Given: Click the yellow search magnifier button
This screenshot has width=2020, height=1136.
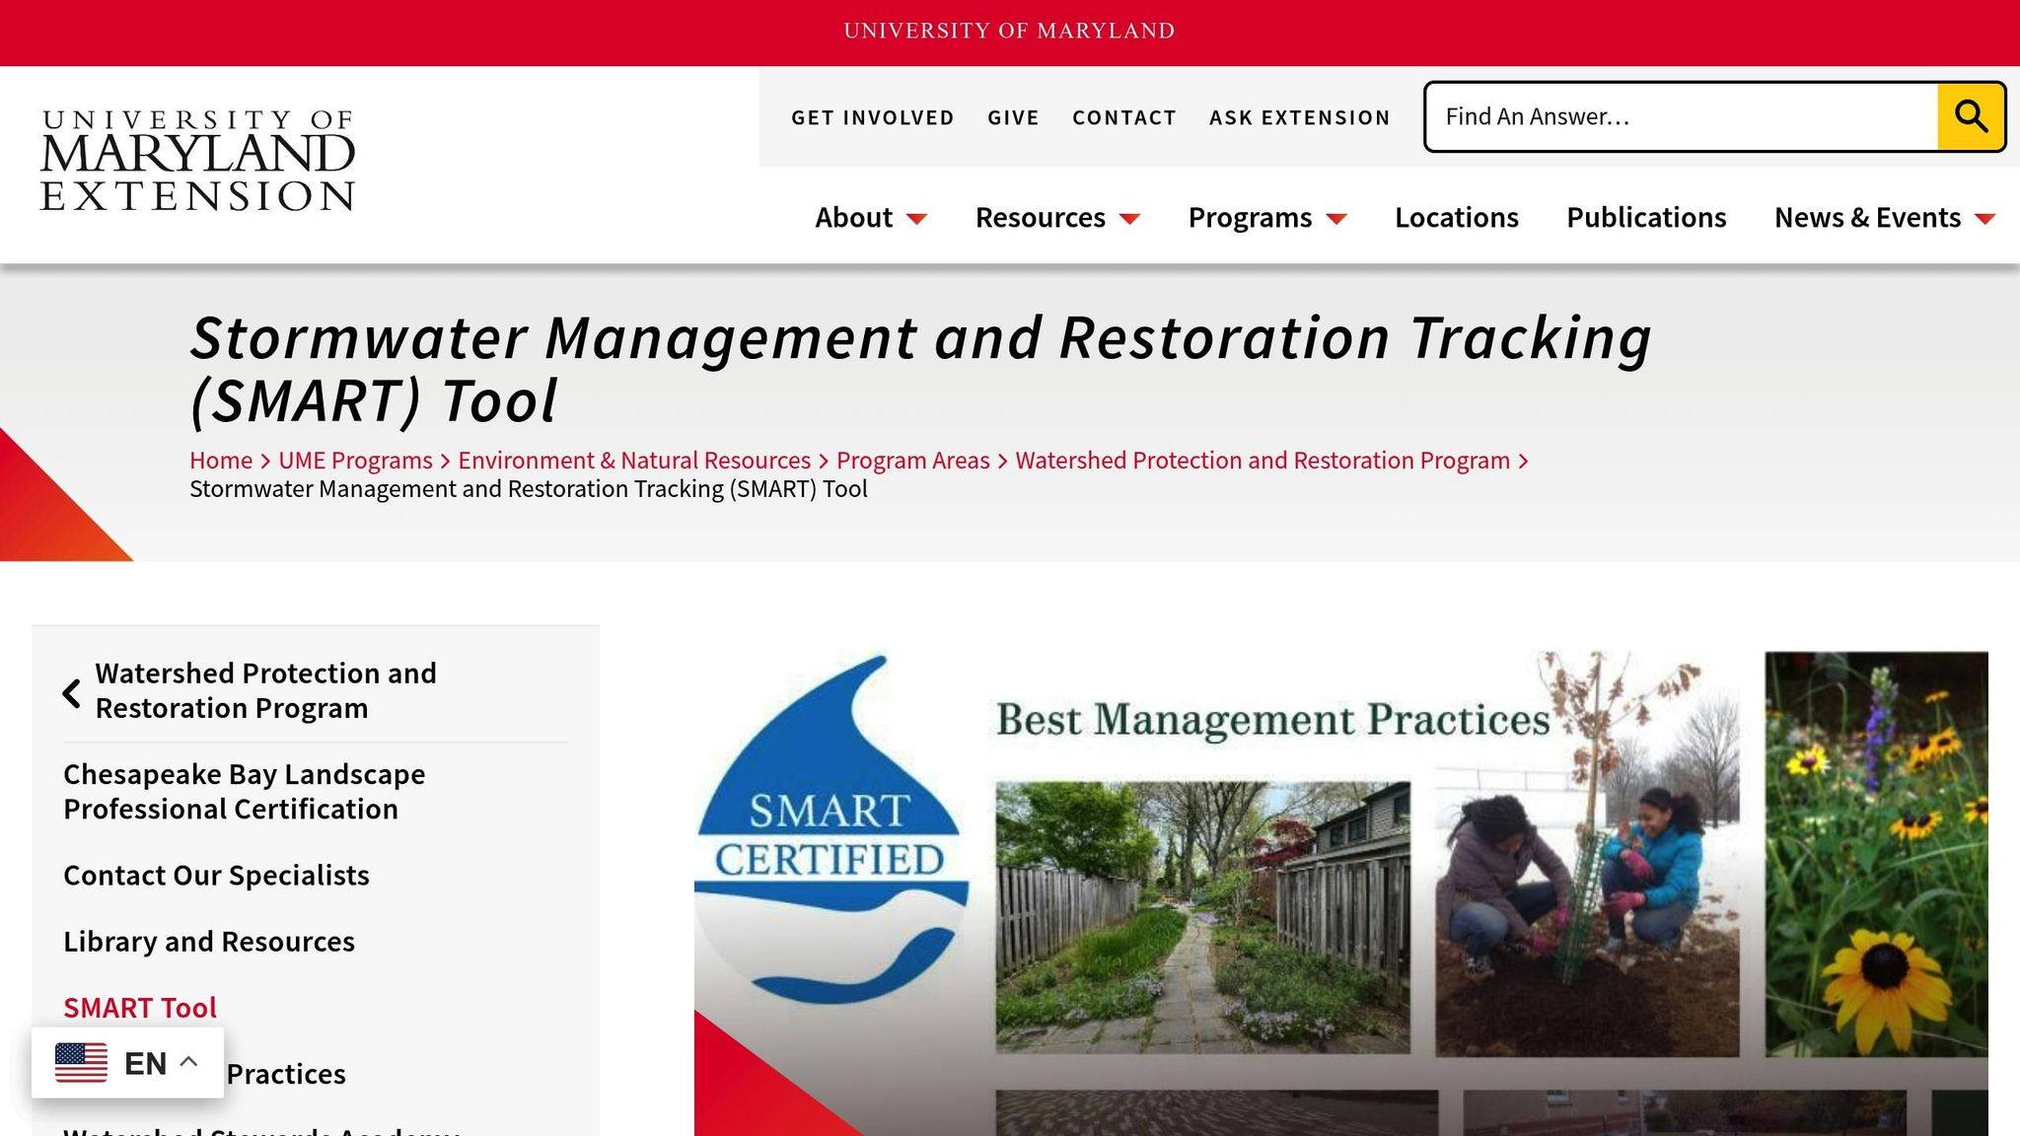Looking at the screenshot, I should coord(1971,116).
